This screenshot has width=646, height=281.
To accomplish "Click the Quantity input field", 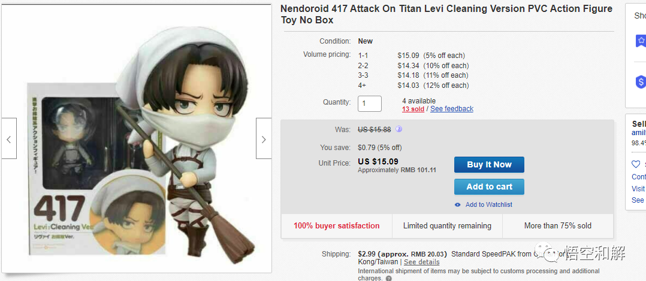I will tap(370, 103).
